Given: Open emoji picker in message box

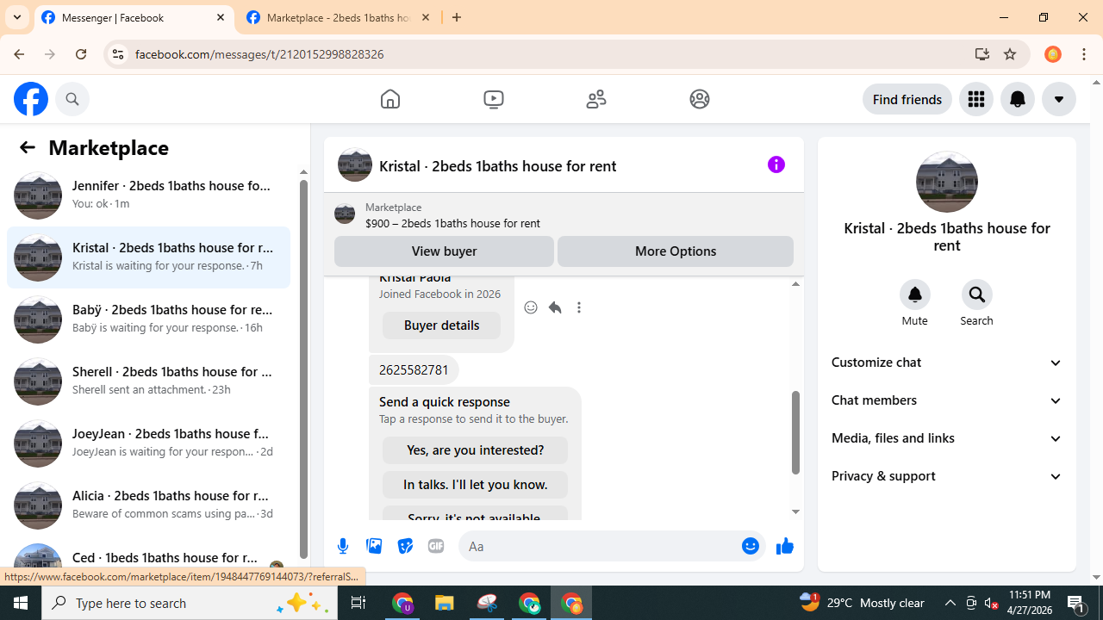Looking at the screenshot, I should tap(751, 546).
